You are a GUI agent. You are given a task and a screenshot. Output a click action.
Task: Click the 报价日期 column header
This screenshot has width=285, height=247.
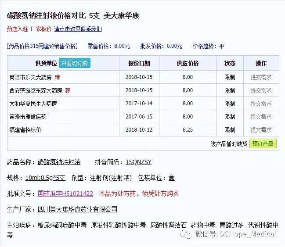(x=139, y=63)
